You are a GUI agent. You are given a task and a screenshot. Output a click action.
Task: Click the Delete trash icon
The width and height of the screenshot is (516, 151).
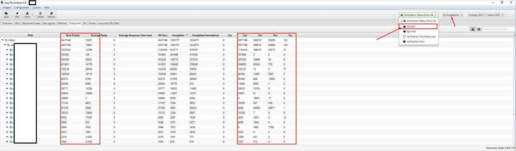[x=40, y=15]
